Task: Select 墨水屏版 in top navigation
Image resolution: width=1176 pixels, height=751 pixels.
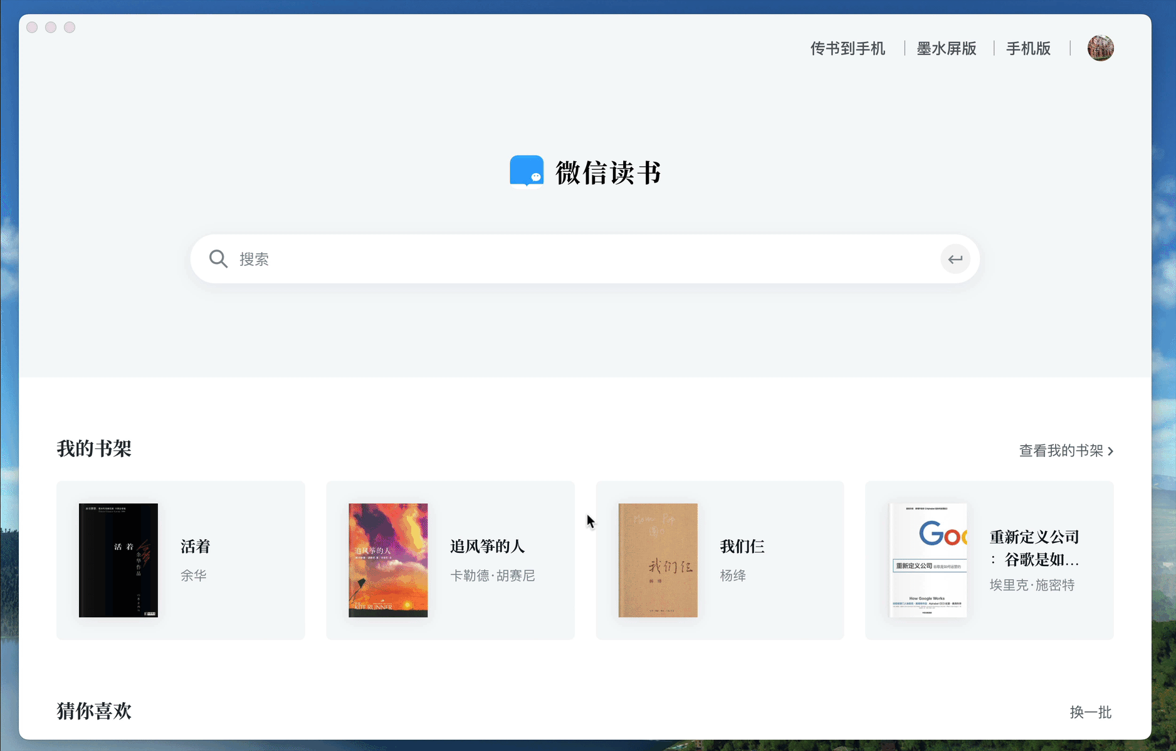Action: click(x=947, y=48)
